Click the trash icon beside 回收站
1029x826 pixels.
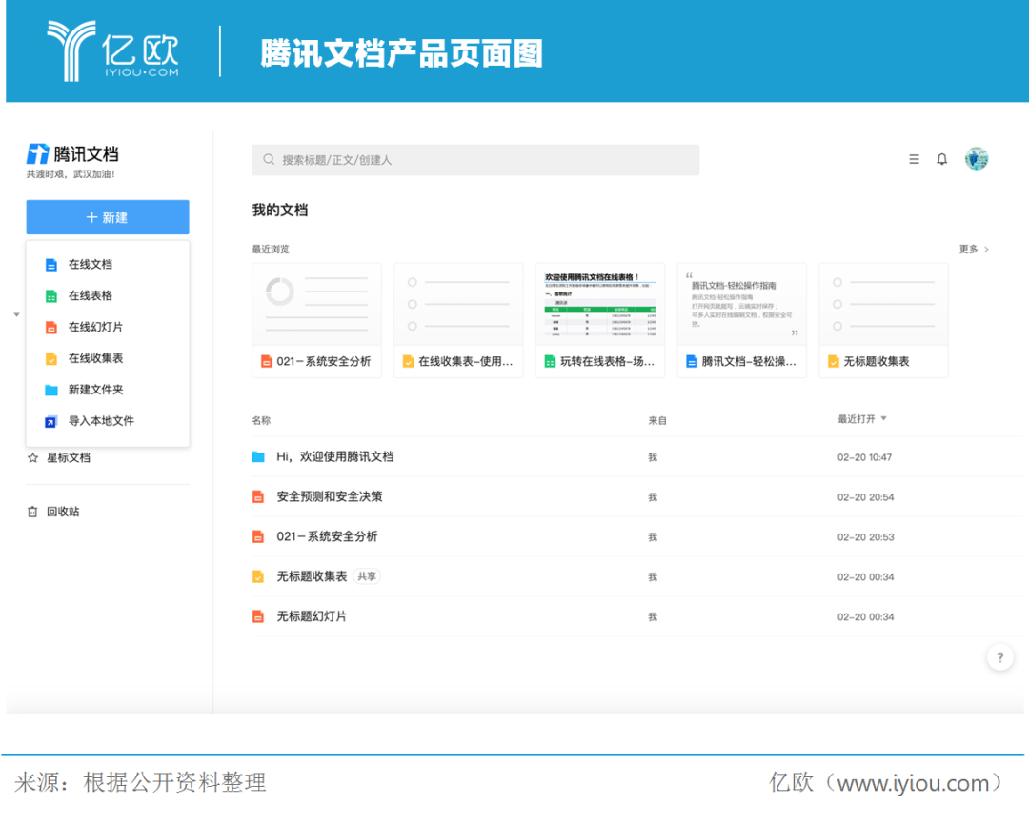click(x=32, y=512)
